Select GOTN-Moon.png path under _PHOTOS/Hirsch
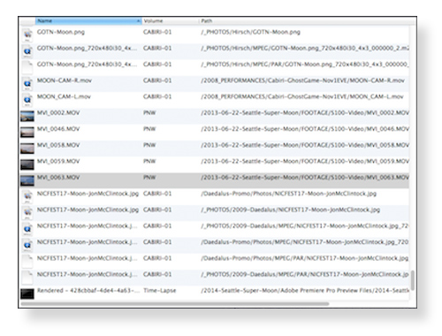Screen dimensions: 442x336 pyautogui.click(x=250, y=32)
